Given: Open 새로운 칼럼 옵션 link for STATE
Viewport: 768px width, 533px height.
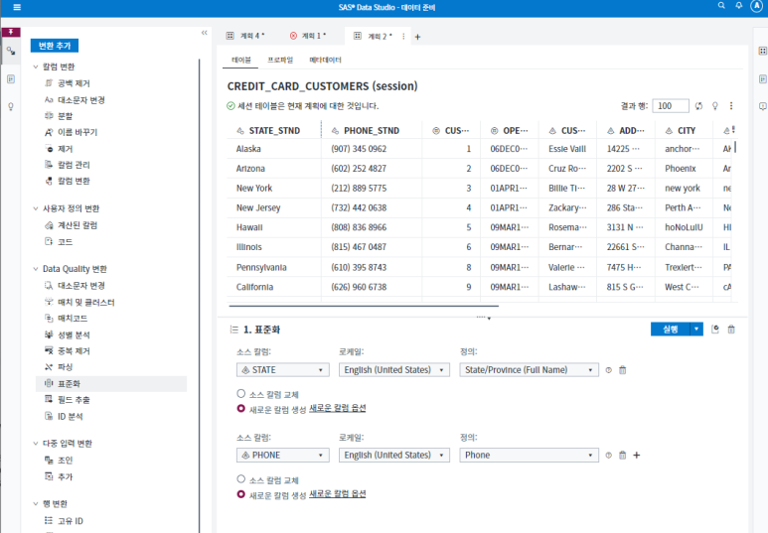Looking at the screenshot, I should click(338, 408).
